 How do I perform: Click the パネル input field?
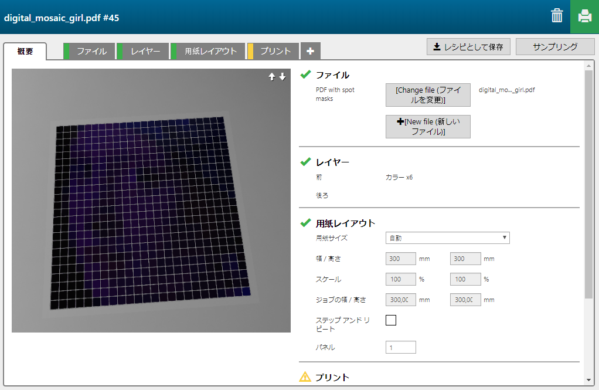pyautogui.click(x=400, y=347)
